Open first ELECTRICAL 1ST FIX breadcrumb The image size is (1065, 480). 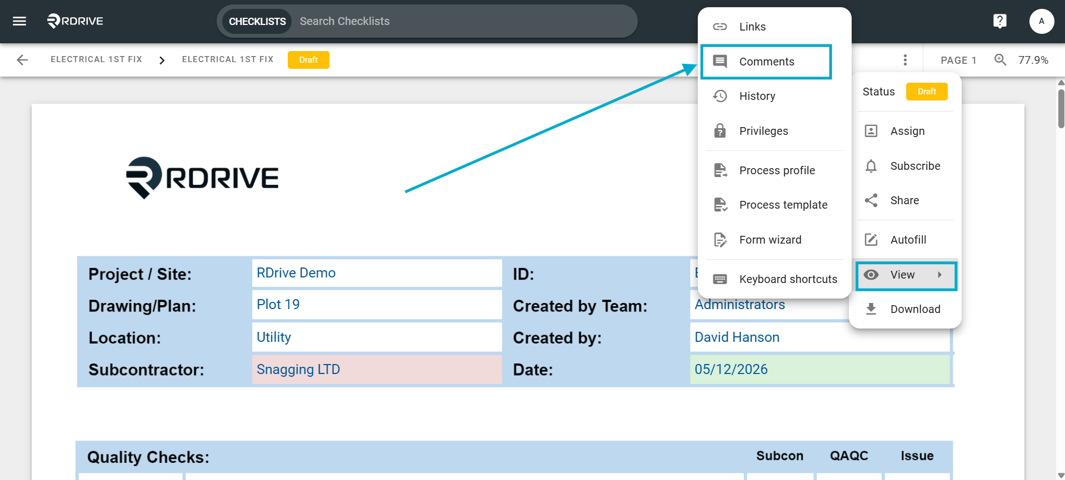pos(96,59)
